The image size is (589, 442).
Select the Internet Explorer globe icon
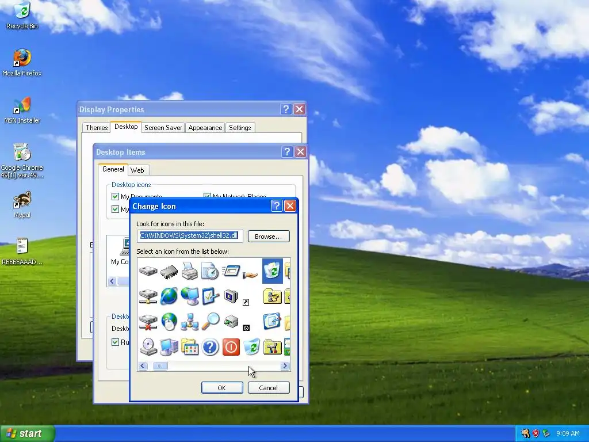(169, 296)
